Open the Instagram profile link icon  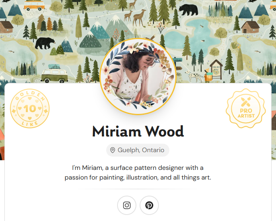(127, 205)
